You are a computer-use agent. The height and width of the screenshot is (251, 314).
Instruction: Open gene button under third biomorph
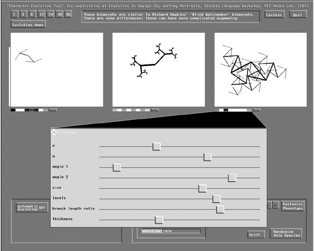pyautogui.click(x=256, y=110)
